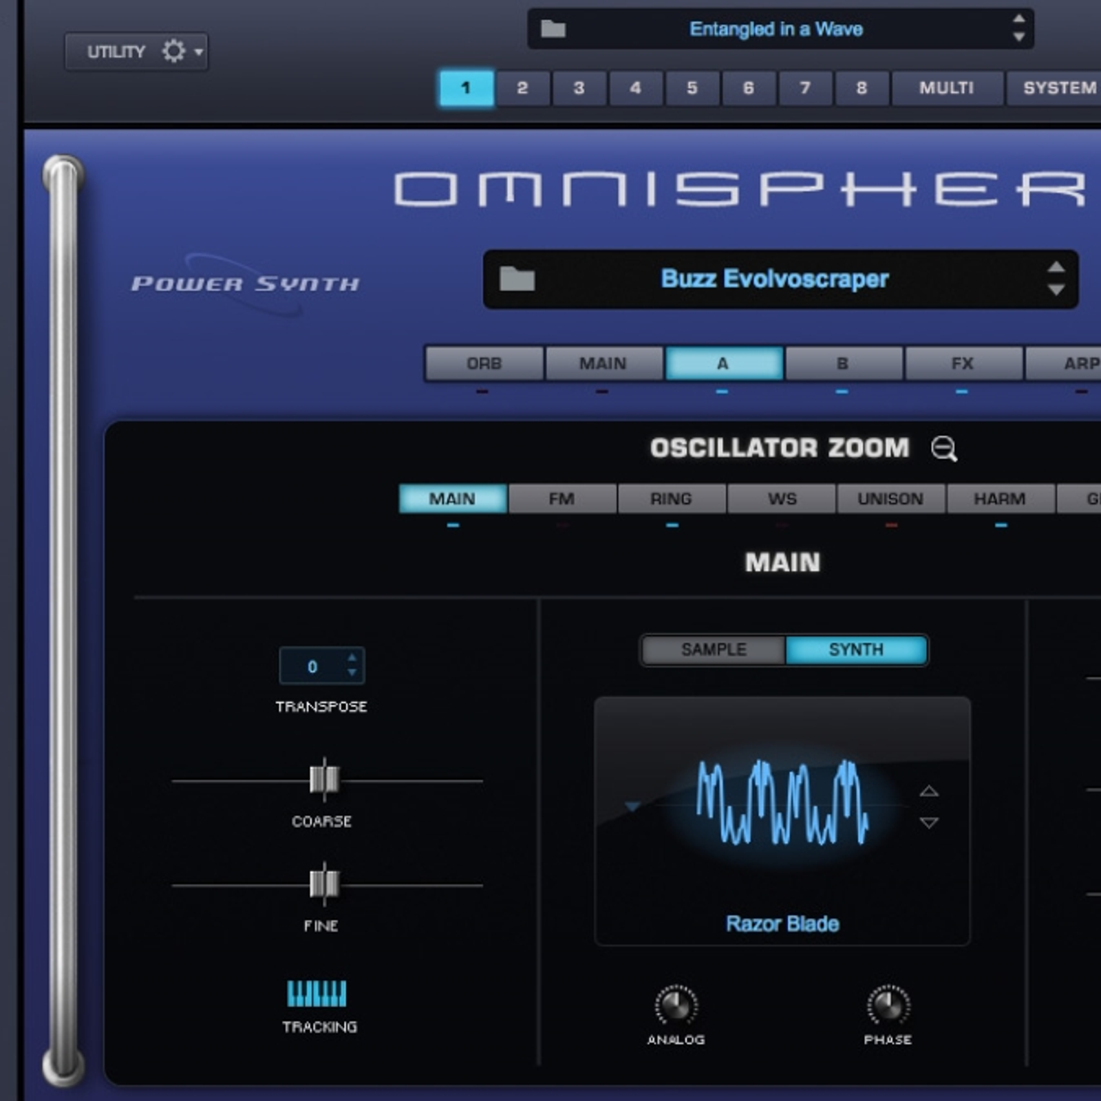Select part 1 button
The width and height of the screenshot is (1101, 1101).
[x=466, y=88]
